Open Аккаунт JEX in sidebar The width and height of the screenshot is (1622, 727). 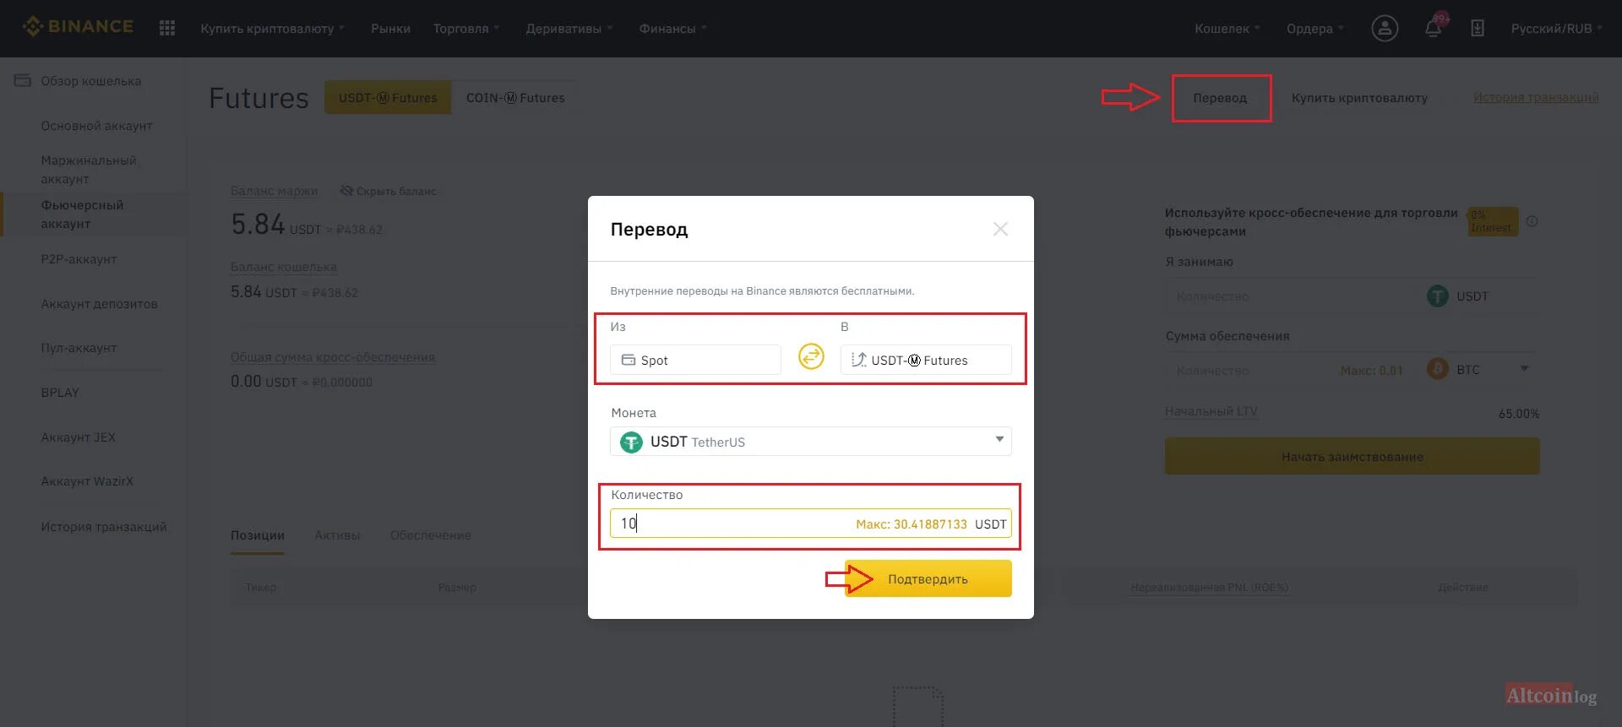click(x=78, y=437)
